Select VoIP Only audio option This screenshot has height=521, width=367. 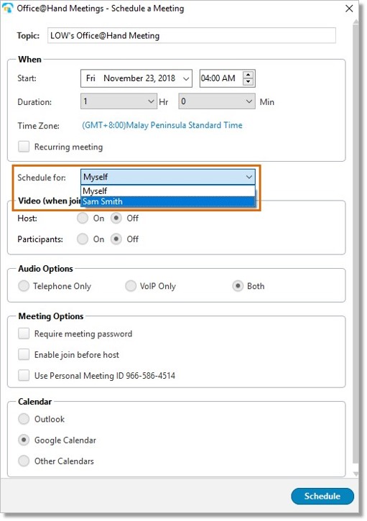click(131, 286)
